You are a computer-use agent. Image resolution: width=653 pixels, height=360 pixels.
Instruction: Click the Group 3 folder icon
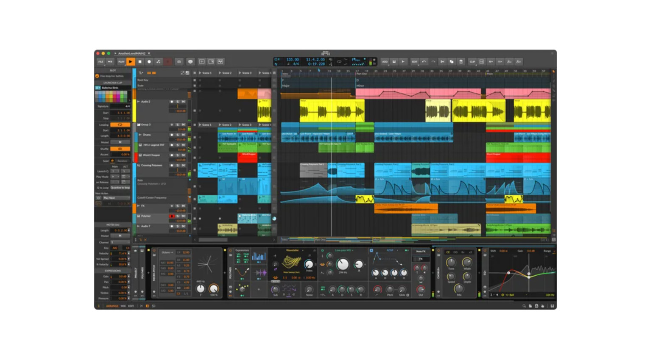(x=139, y=125)
